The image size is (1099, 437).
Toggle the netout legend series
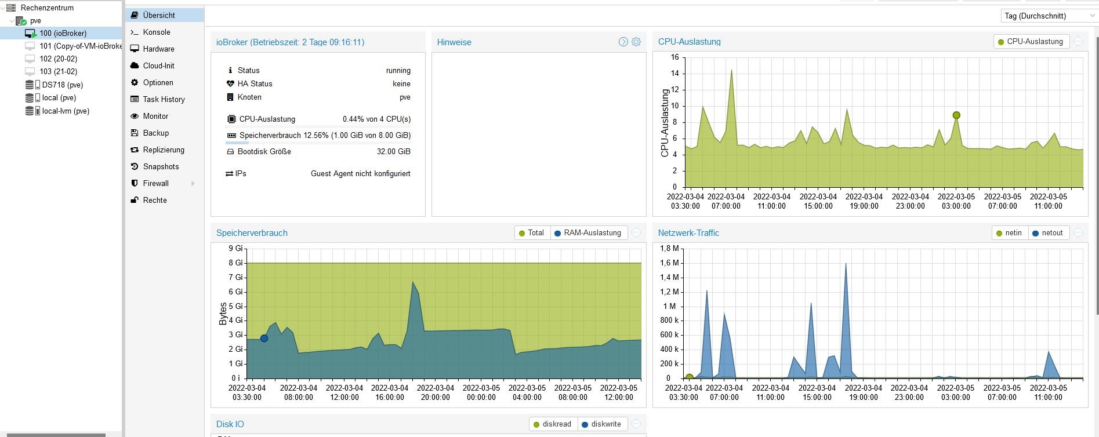[1048, 233]
